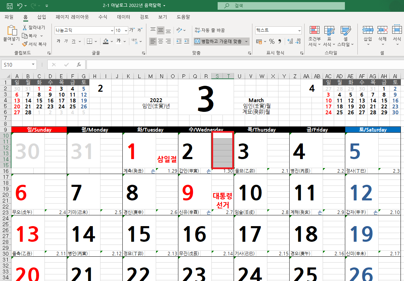Decrease decimal places icon
Viewport: 404px width, 281px height.
click(x=298, y=41)
